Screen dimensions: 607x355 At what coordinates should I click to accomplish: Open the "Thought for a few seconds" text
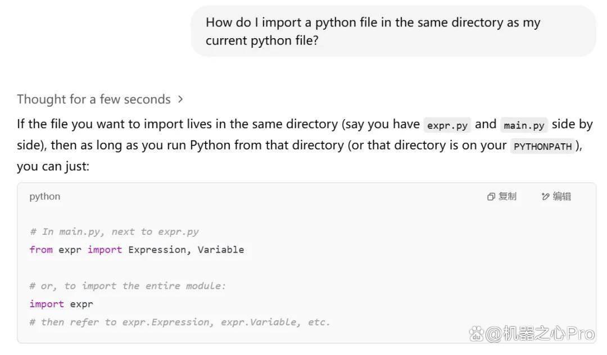(x=94, y=99)
